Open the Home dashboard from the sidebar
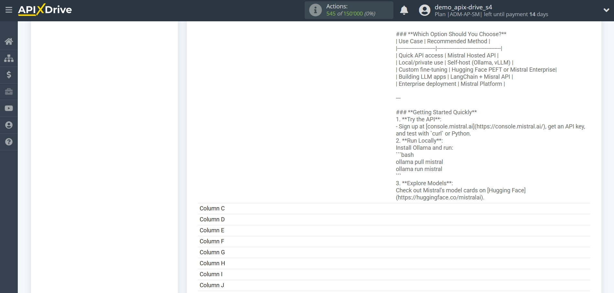Image resolution: width=614 pixels, height=293 pixels. pos(8,41)
